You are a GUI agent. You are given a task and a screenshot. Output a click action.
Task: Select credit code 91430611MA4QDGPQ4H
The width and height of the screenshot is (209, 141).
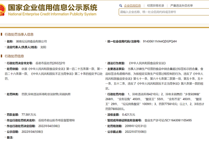click(160, 41)
